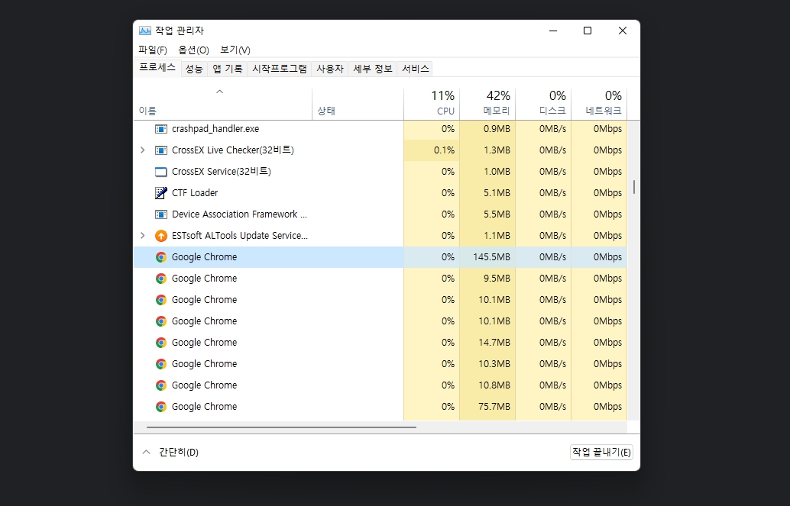Screen dimensions: 790x506
Task: Click the Google Chrome icon in the highlighted row
Action: coord(160,257)
